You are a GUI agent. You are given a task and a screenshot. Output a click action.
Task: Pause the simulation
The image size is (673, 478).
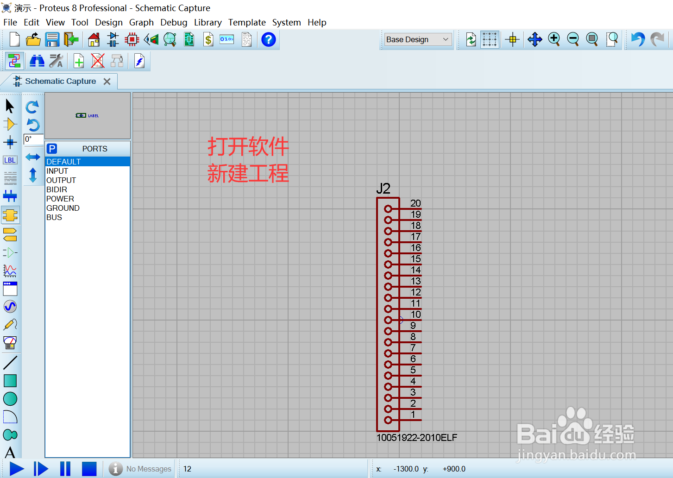pyautogui.click(x=65, y=469)
